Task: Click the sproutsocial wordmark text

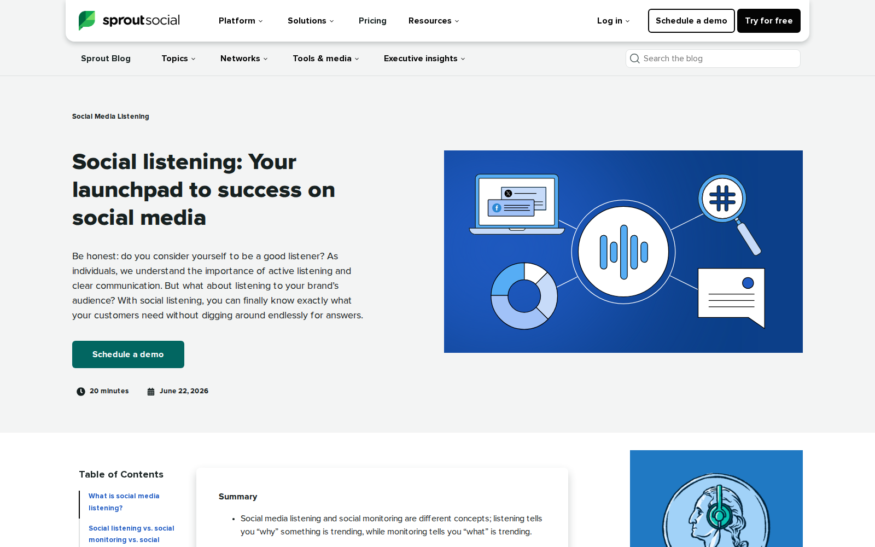Action: 141,21
